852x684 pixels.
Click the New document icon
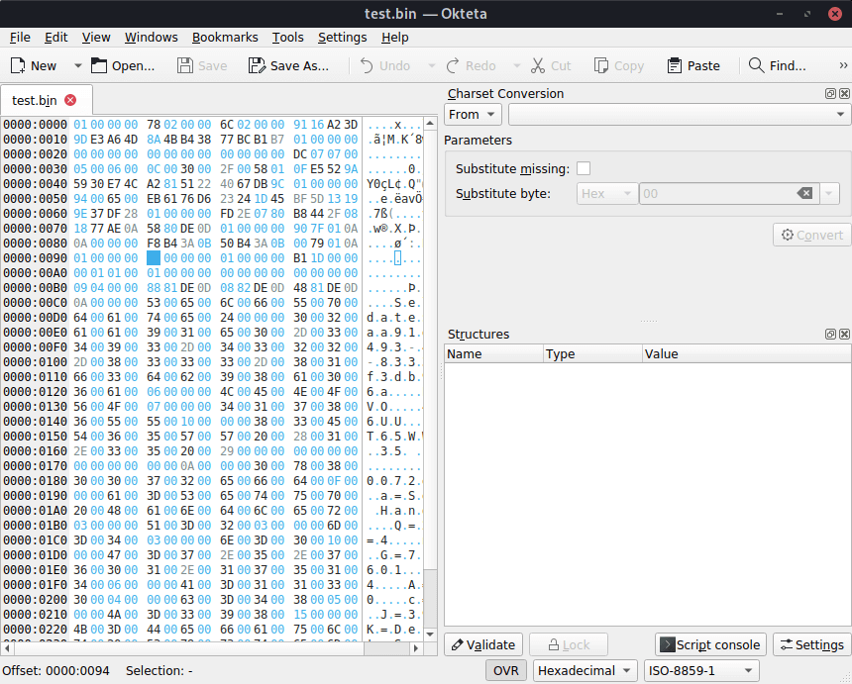(18, 65)
